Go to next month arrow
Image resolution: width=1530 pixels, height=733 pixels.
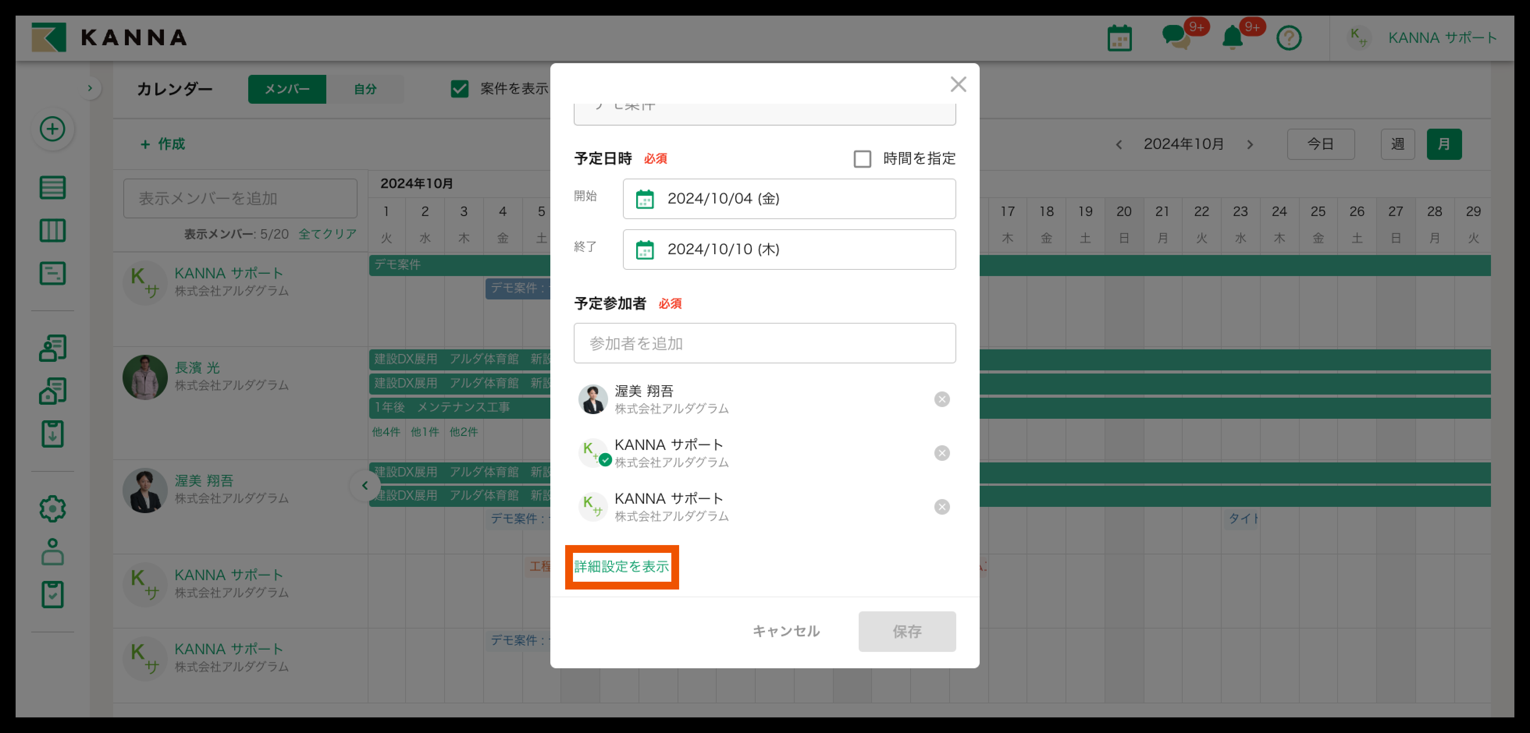point(1250,145)
